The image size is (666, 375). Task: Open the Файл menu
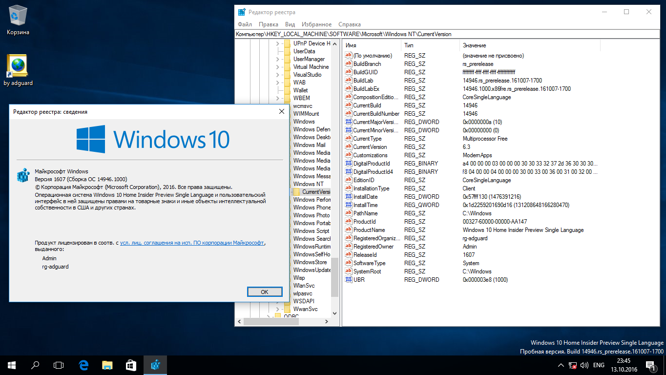pos(245,24)
